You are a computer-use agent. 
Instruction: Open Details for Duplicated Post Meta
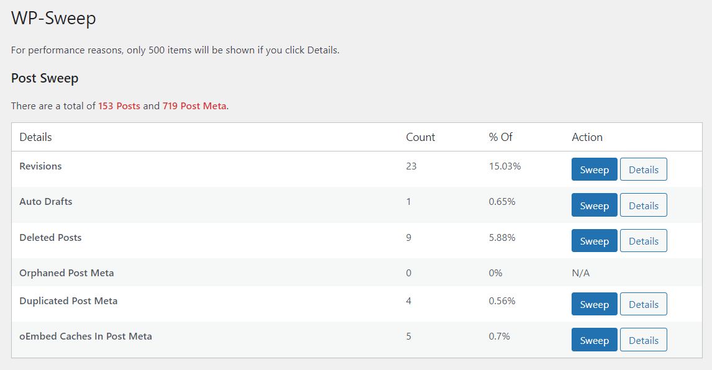pos(643,304)
